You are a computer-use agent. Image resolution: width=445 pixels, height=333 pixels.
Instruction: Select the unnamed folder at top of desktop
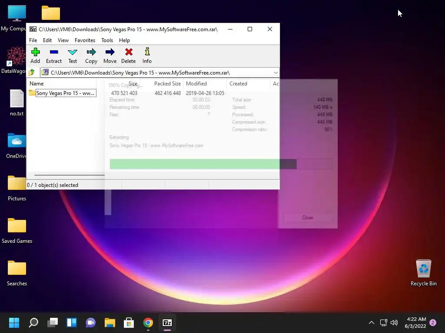pos(51,13)
